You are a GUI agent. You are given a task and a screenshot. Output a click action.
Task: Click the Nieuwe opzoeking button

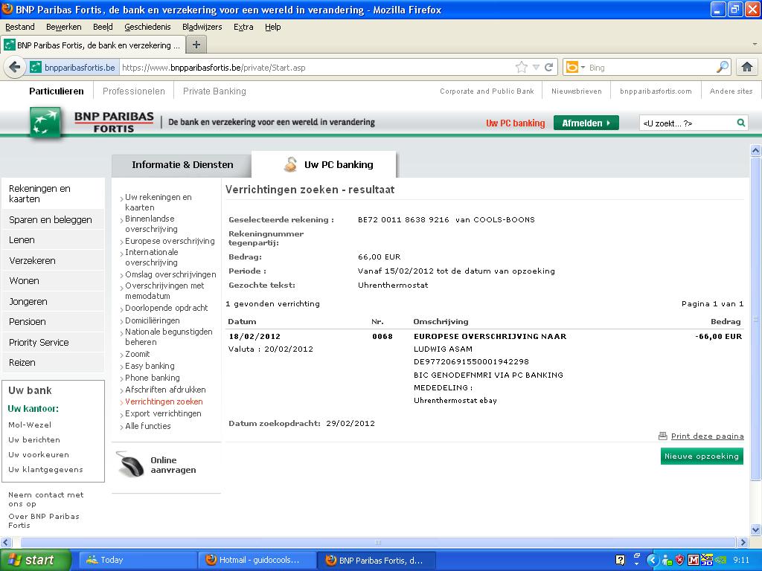pyautogui.click(x=701, y=456)
